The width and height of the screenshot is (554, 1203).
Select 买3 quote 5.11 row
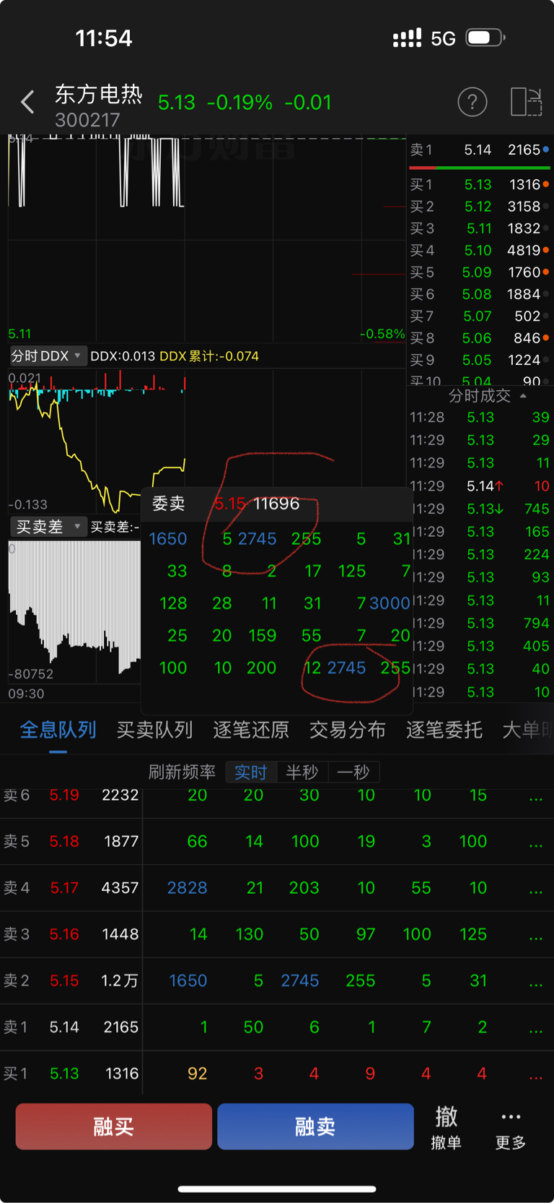[480, 228]
